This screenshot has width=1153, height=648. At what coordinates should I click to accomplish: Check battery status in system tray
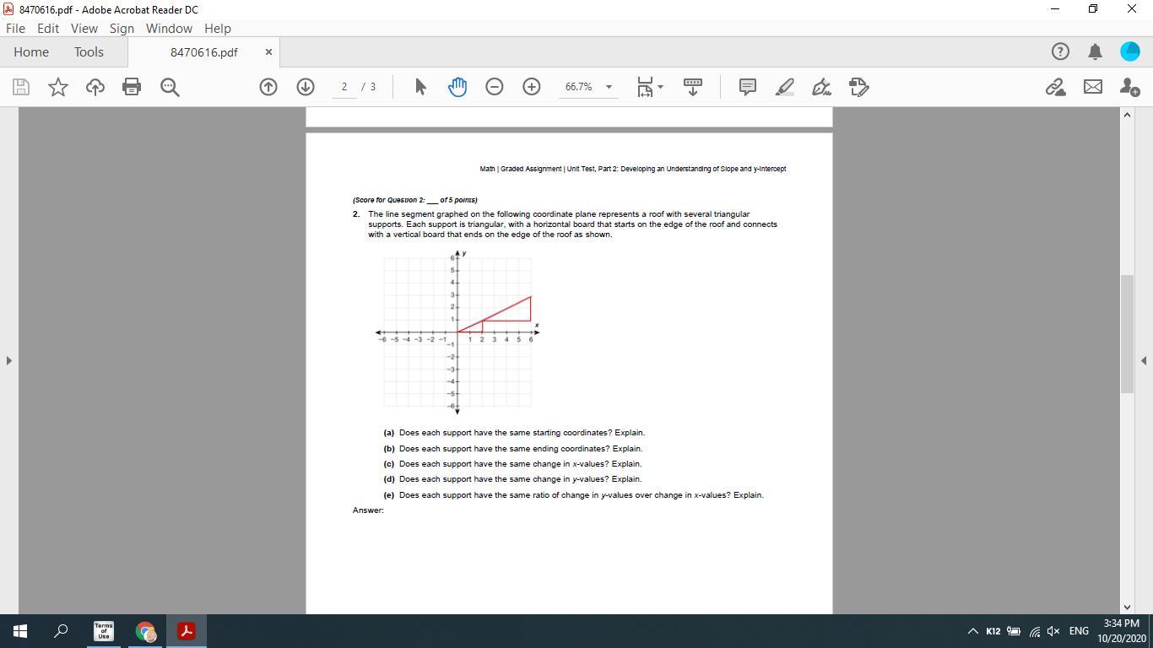click(1014, 631)
